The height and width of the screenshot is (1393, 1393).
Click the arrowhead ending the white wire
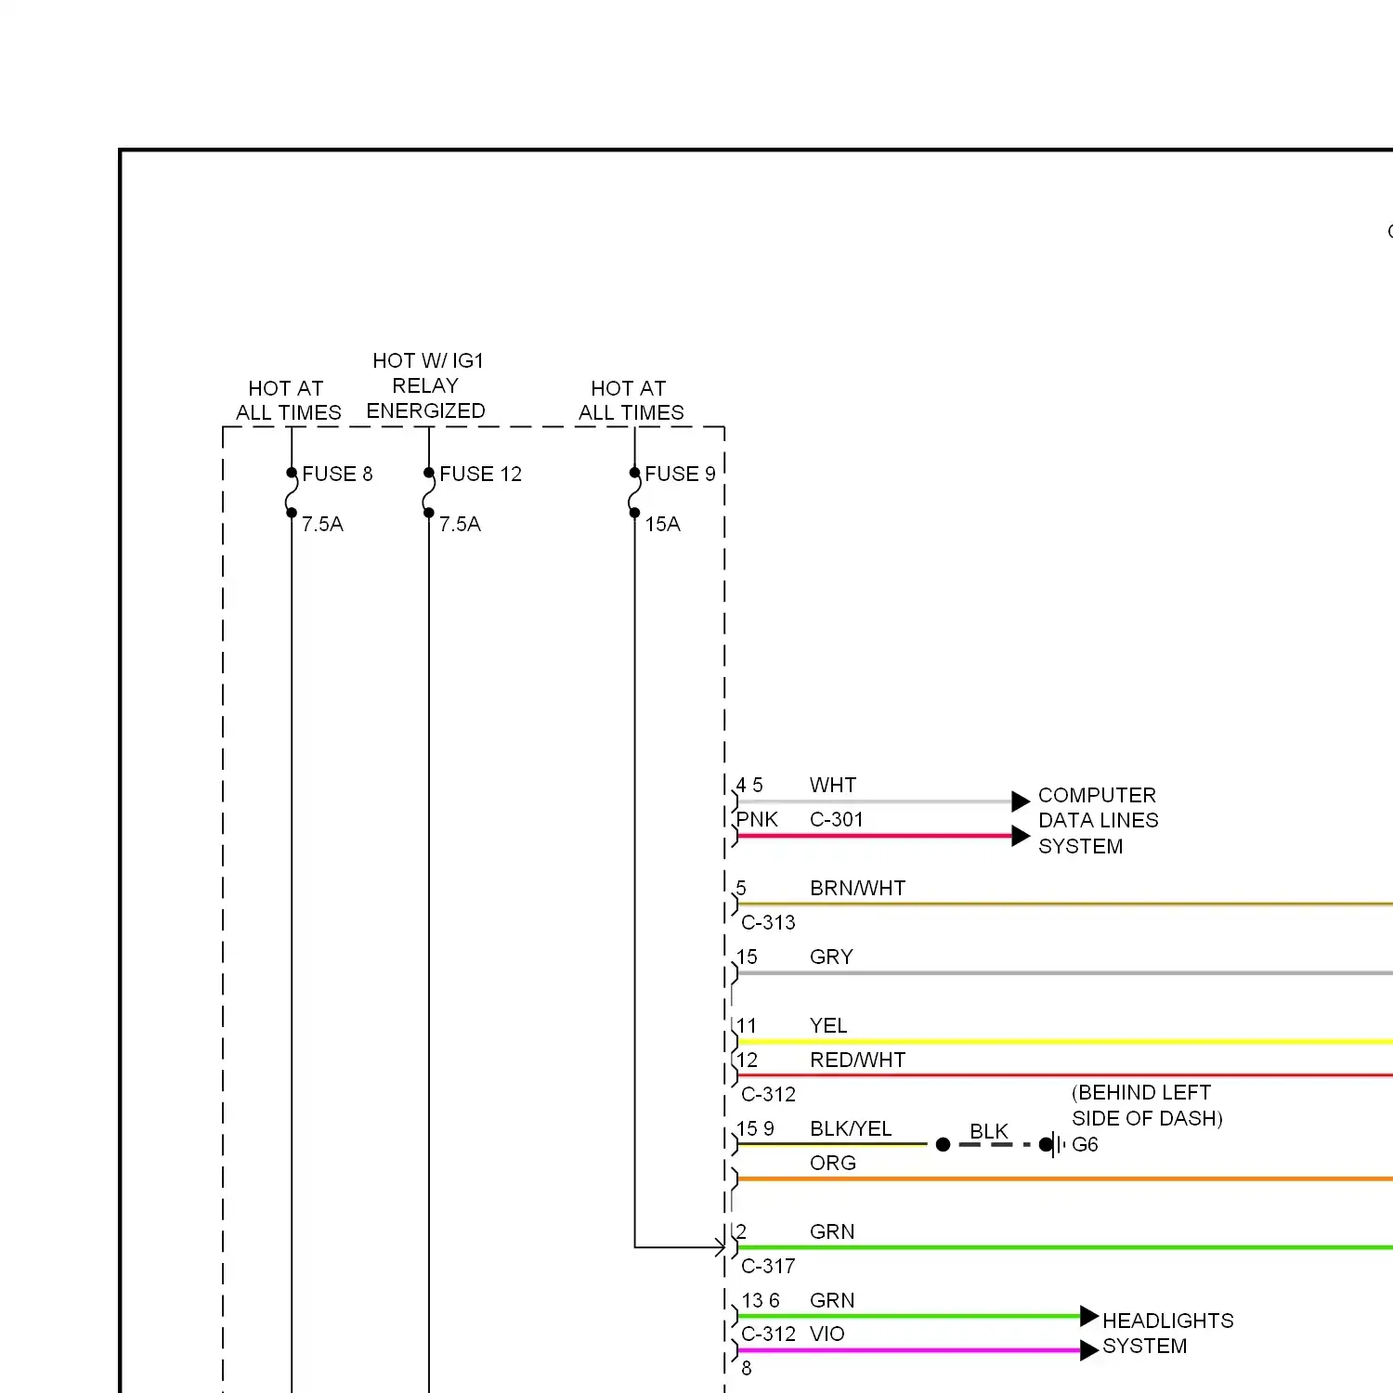(x=1021, y=801)
